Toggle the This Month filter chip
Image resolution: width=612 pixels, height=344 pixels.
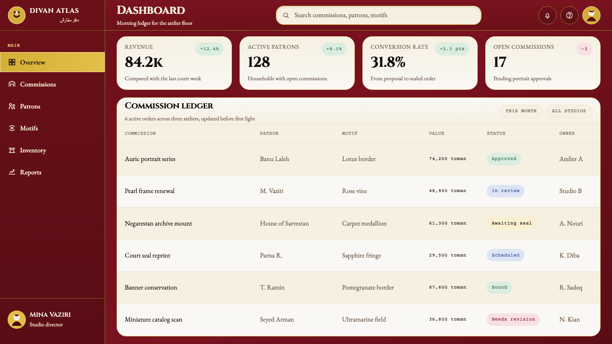(521, 111)
